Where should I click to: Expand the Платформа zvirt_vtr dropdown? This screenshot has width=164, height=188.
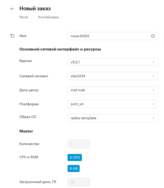[x=113, y=104]
